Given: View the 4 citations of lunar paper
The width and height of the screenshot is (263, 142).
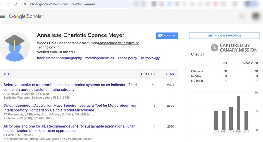Looking at the screenshot, I should coord(154,127).
